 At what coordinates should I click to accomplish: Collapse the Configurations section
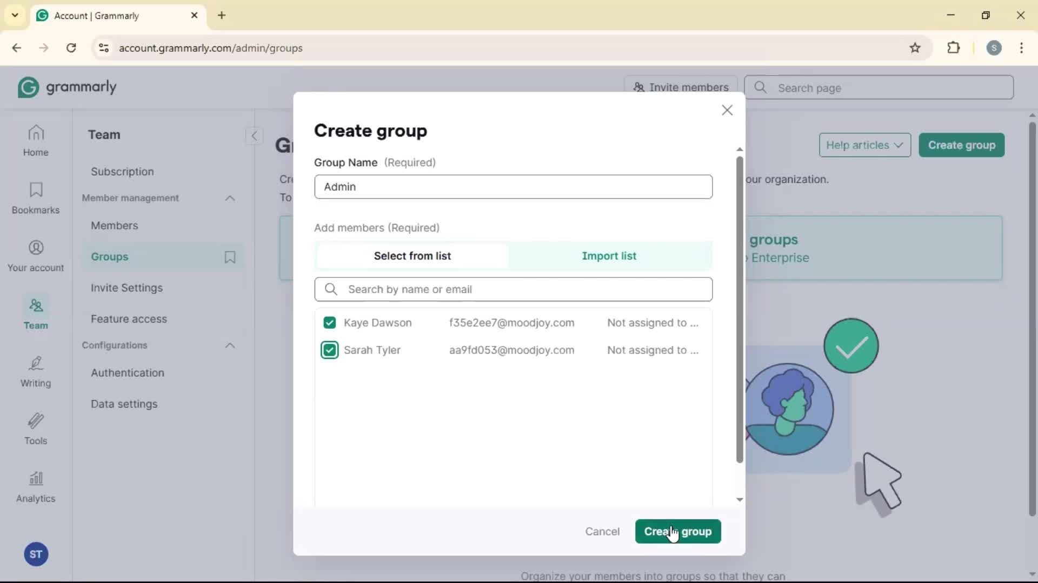click(x=230, y=345)
